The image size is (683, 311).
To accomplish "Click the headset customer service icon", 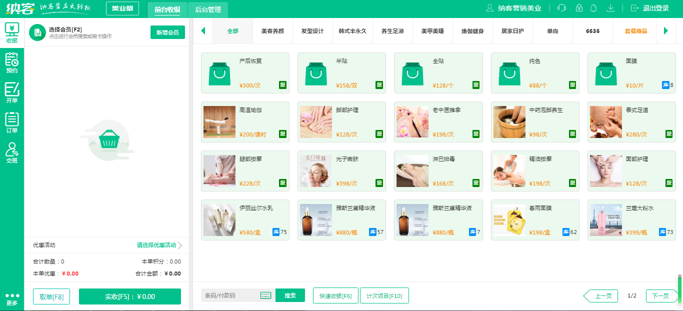I will click(x=561, y=8).
